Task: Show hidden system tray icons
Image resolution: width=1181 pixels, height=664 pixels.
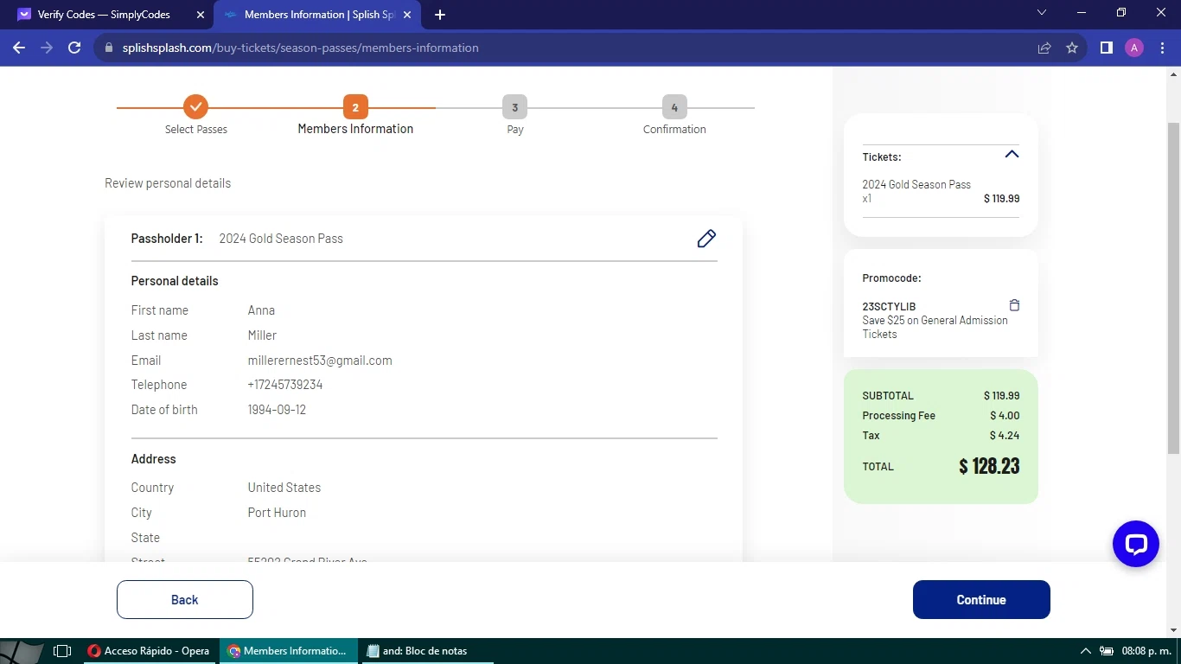Action: click(1085, 651)
